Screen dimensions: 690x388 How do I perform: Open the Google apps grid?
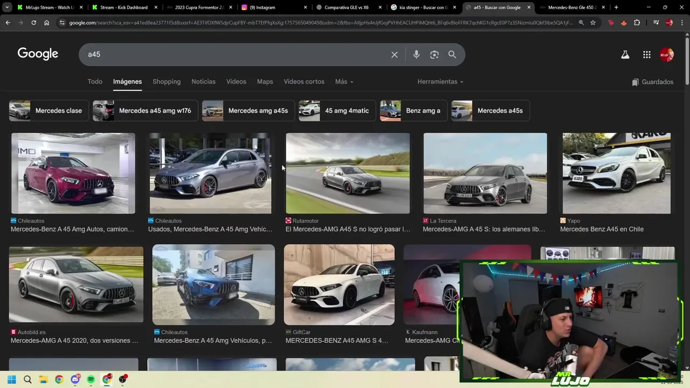tap(647, 54)
